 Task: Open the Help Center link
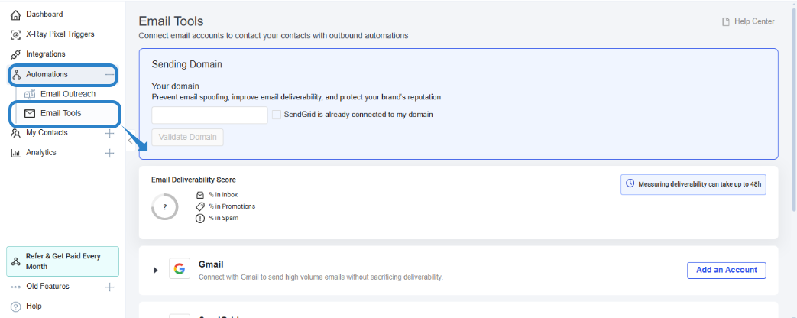(748, 21)
